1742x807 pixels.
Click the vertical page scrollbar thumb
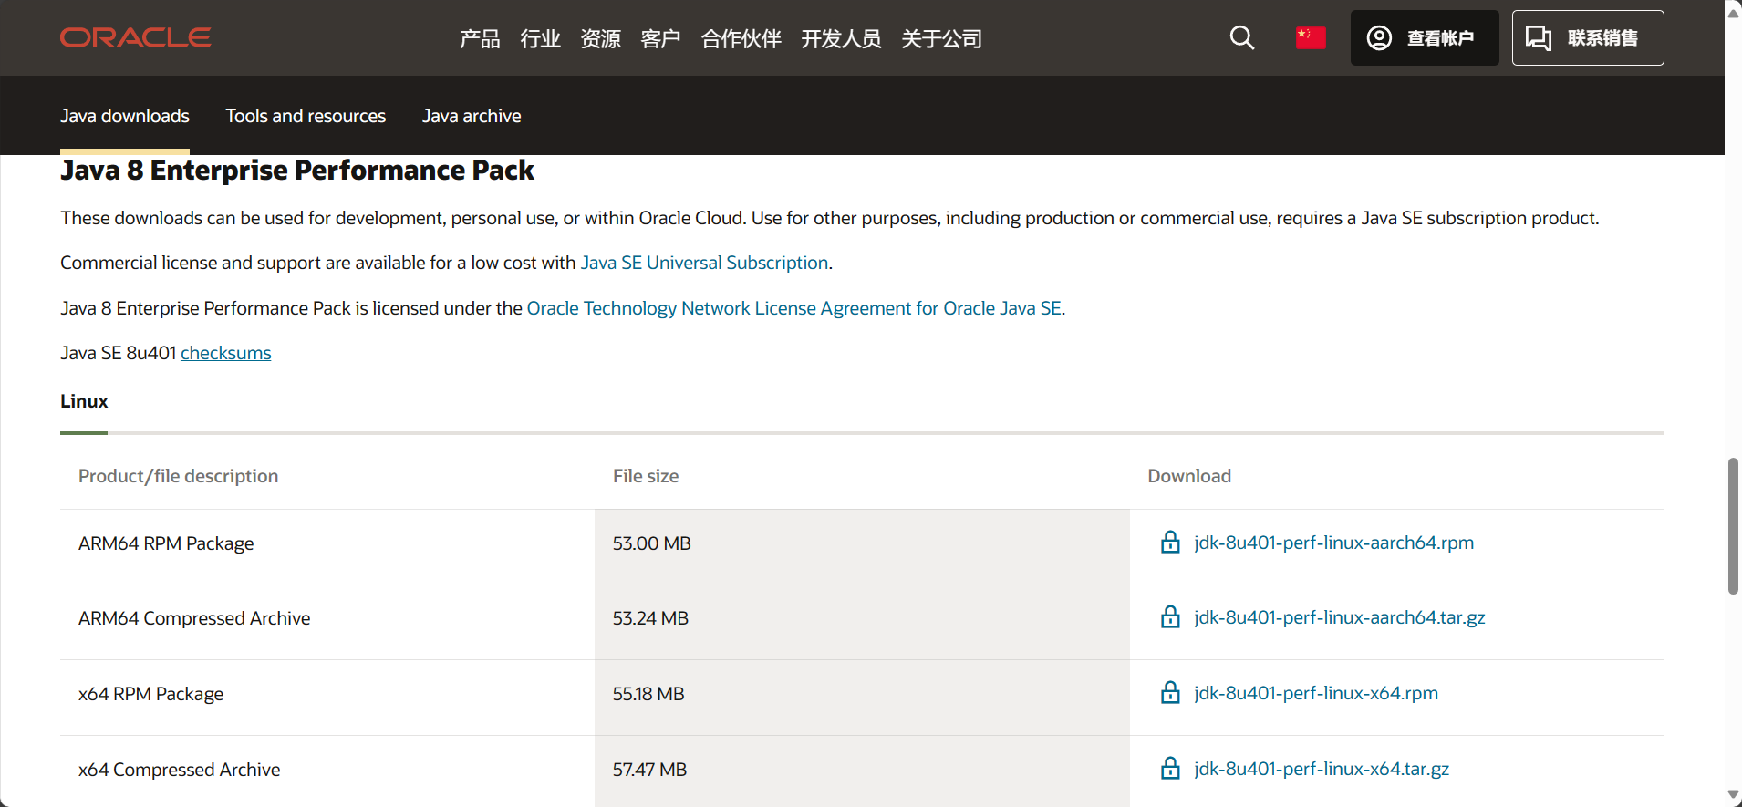1732,526
